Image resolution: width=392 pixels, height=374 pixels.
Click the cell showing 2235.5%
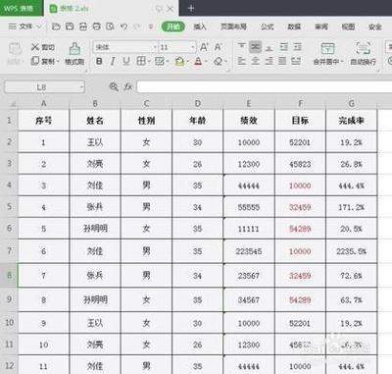pos(352,251)
